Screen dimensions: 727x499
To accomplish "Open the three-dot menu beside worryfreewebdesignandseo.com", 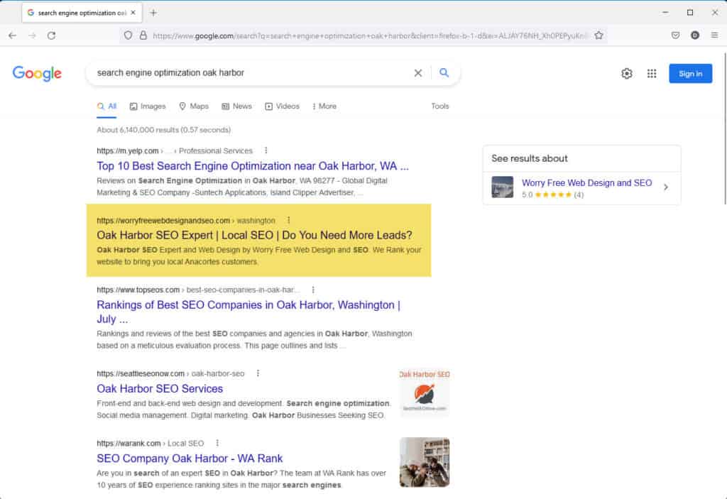I will coord(288,220).
